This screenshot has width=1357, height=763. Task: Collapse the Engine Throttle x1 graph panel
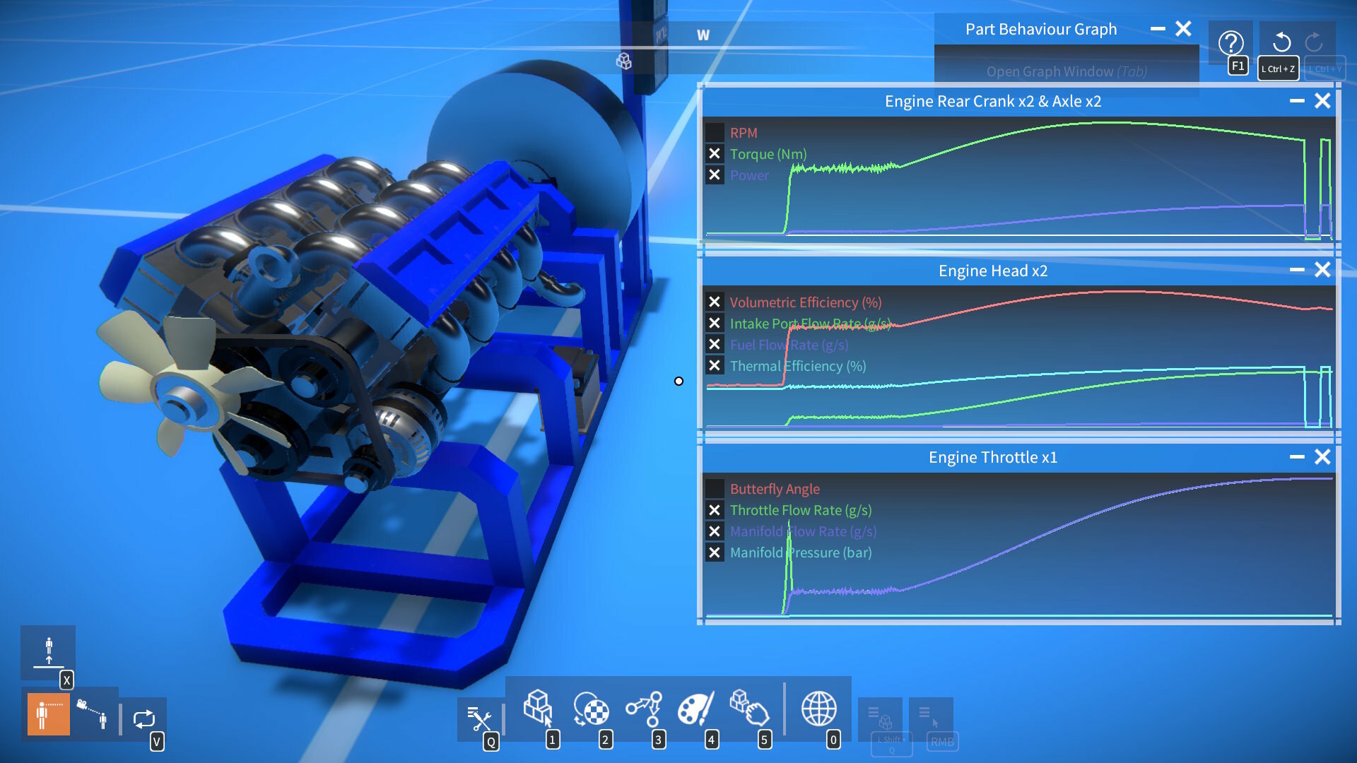coord(1297,457)
